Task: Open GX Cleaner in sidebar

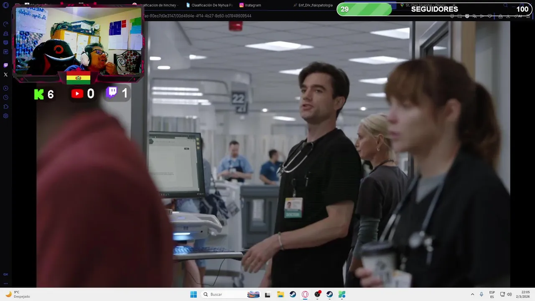Action: click(x=6, y=33)
